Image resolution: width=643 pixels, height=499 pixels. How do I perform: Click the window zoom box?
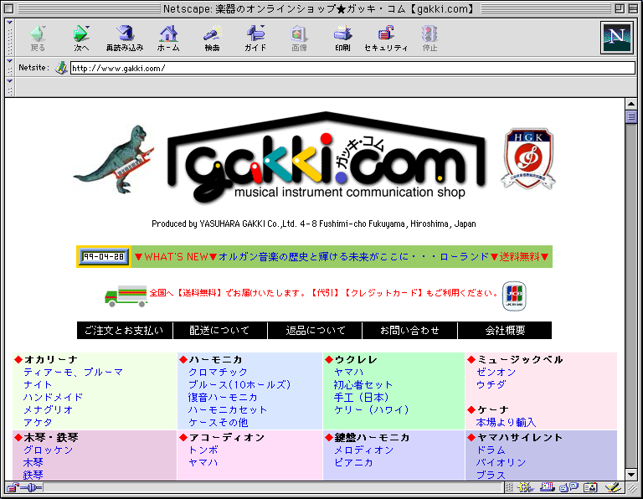620,8
